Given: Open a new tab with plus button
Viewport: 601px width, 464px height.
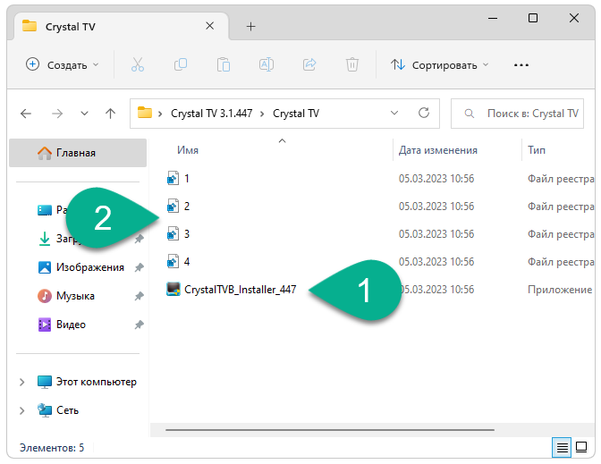Looking at the screenshot, I should (x=250, y=26).
